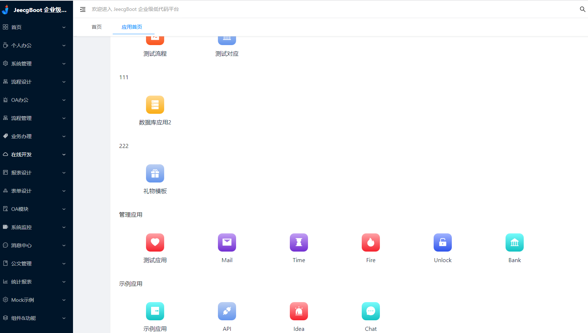Image resolution: width=588 pixels, height=333 pixels.
Task: Open the 测试流程 app icon
Action: (155, 40)
